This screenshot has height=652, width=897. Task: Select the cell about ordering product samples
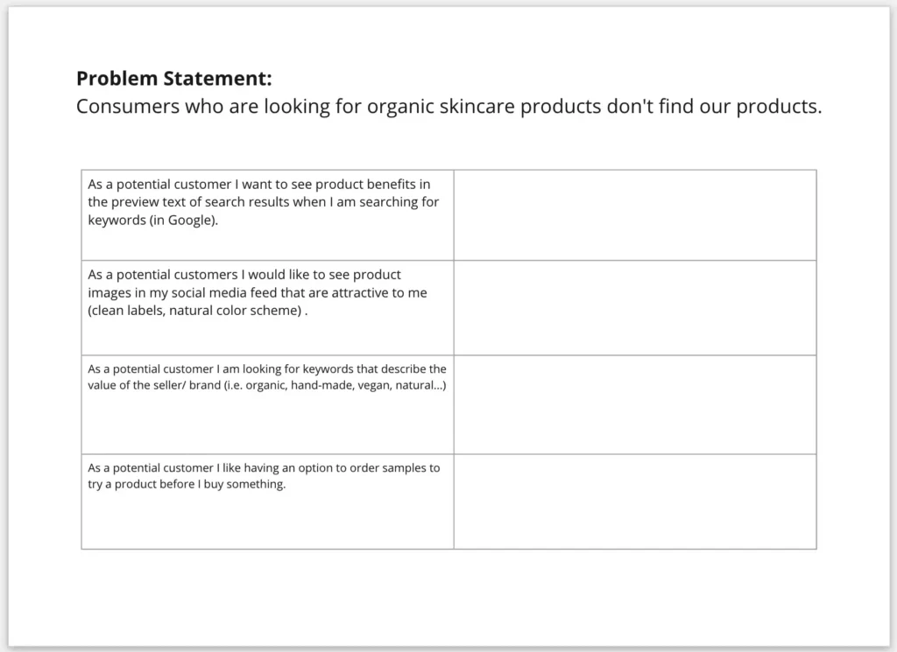[x=267, y=501]
